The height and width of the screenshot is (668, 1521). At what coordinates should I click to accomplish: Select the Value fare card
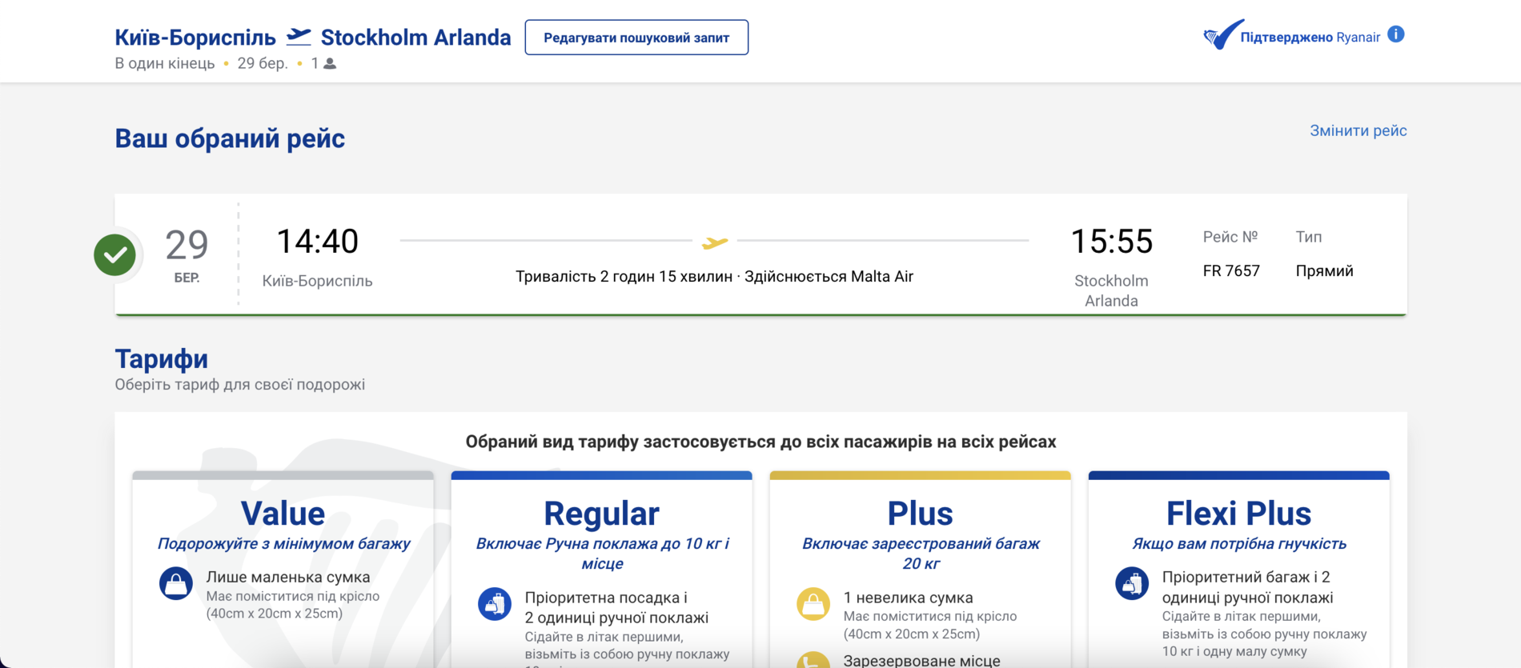click(283, 570)
